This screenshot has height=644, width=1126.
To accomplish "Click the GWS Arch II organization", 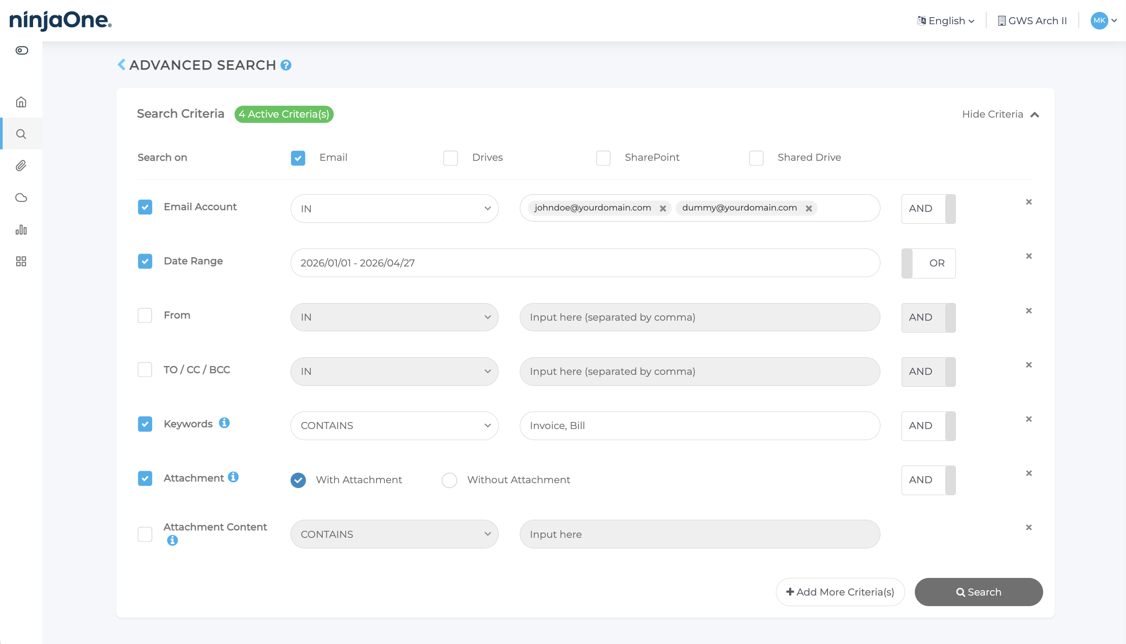I will click(1032, 21).
